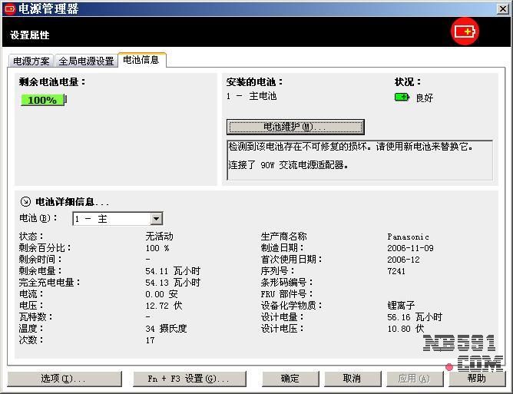This screenshot has height=394, width=513.
Task: Click the Fn + F3 设置(G)... button
Action: pyautogui.click(x=189, y=379)
